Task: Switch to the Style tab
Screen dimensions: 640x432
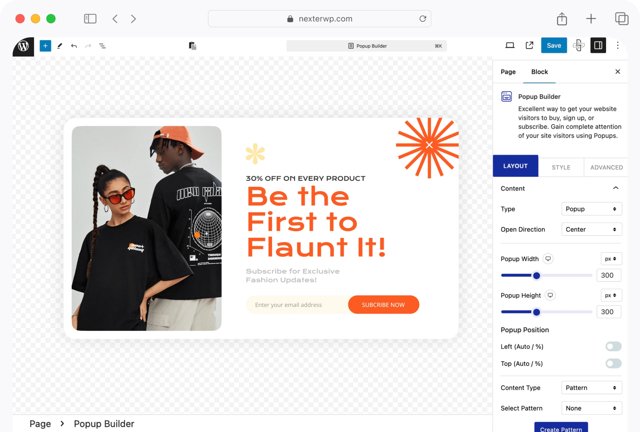Action: tap(561, 167)
